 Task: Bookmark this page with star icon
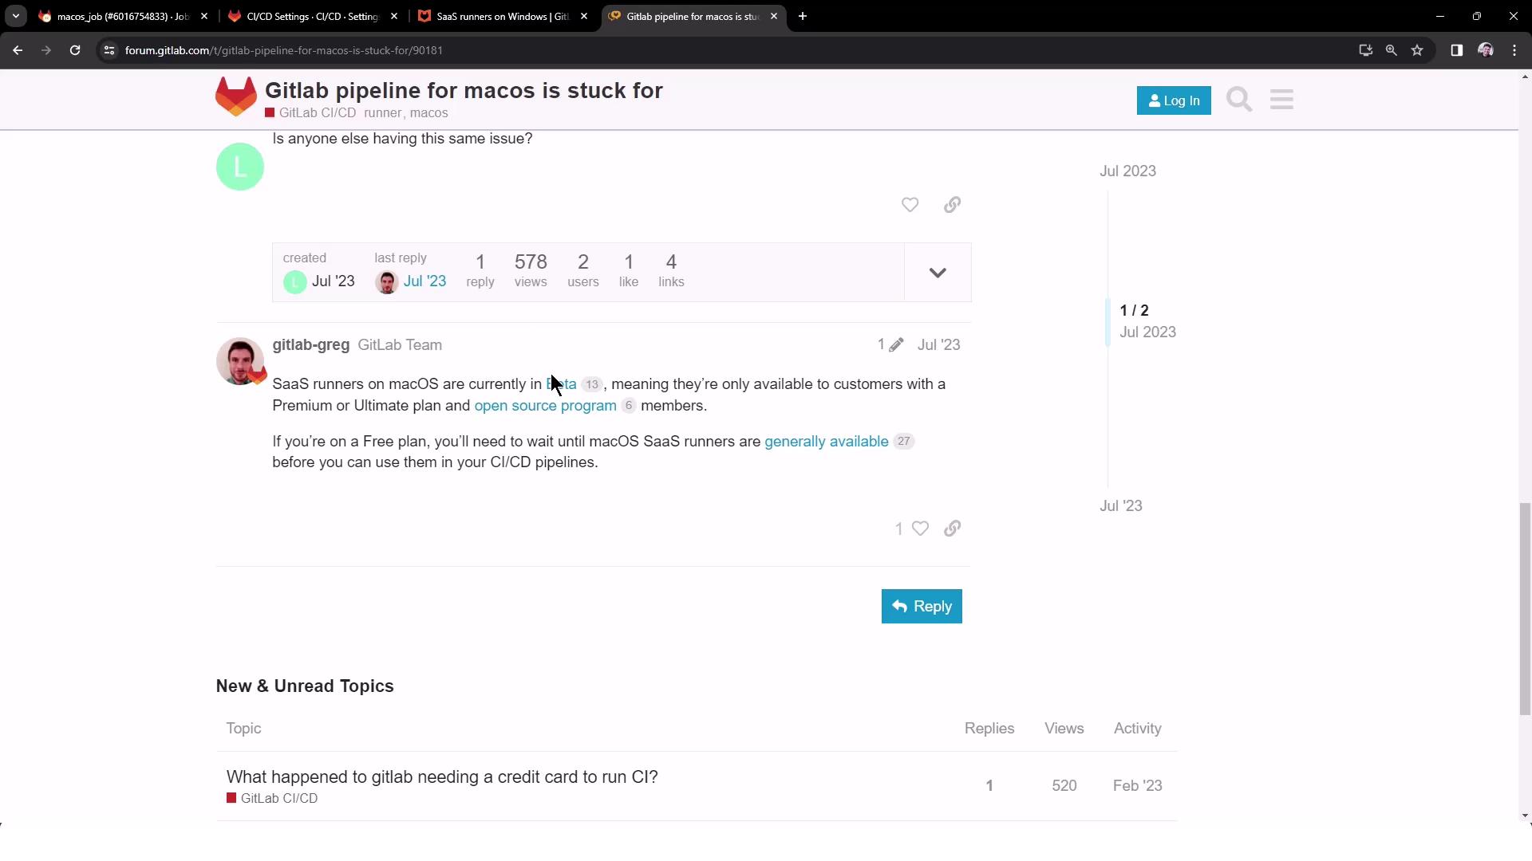pyautogui.click(x=1417, y=50)
